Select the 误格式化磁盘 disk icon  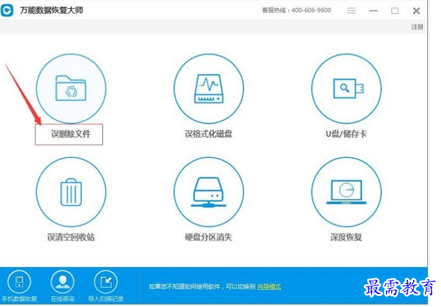pyautogui.click(x=209, y=89)
